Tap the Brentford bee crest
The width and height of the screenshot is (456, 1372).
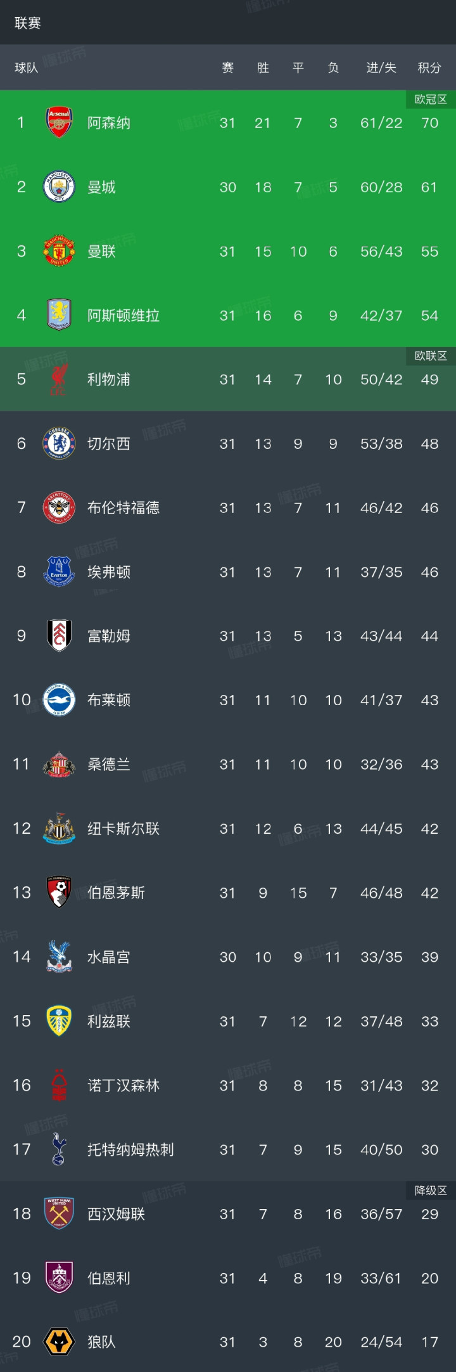pos(59,507)
